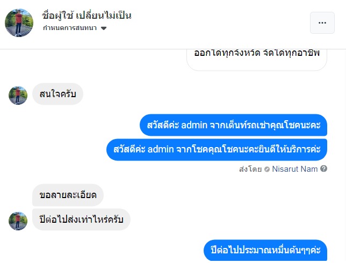Click the help question mark beside Nisarut Nam

pos(323,169)
